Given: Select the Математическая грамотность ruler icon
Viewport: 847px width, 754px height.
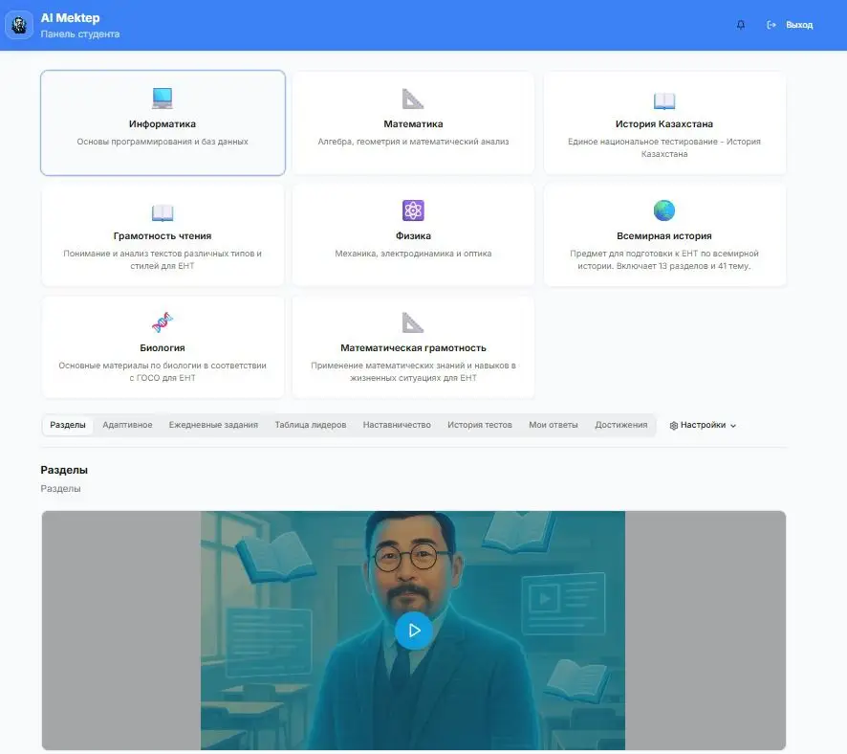Looking at the screenshot, I should coord(412,322).
